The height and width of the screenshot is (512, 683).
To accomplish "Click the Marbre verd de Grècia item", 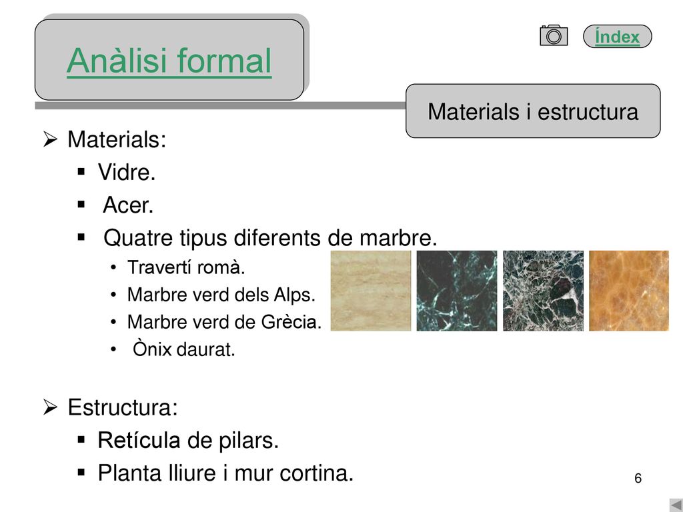I will coord(224,322).
